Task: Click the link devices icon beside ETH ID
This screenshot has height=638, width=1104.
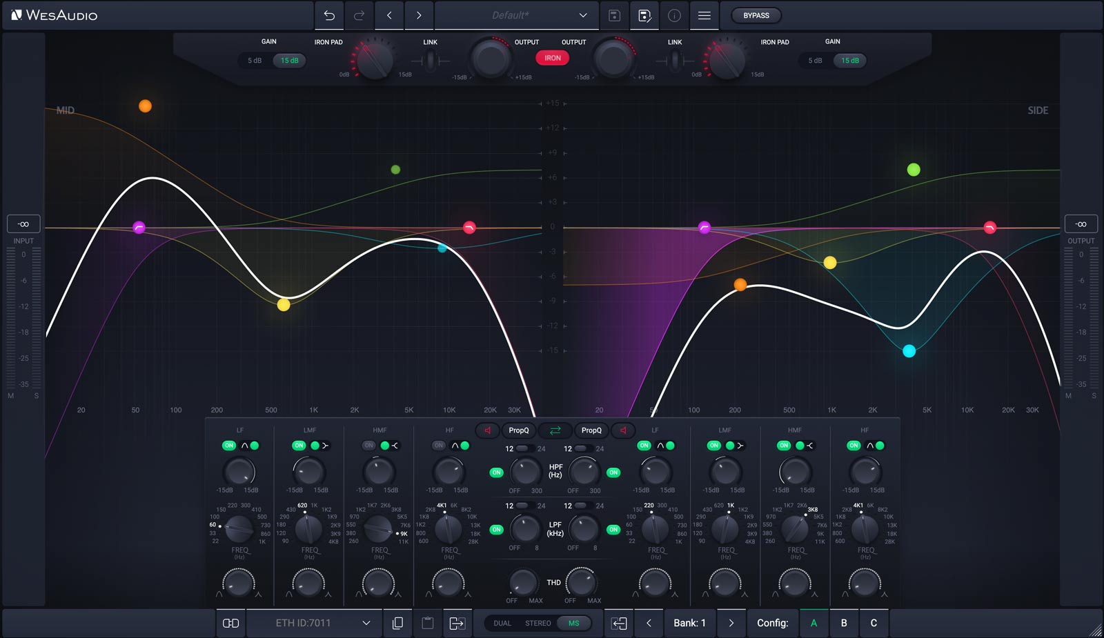Action: (230, 623)
